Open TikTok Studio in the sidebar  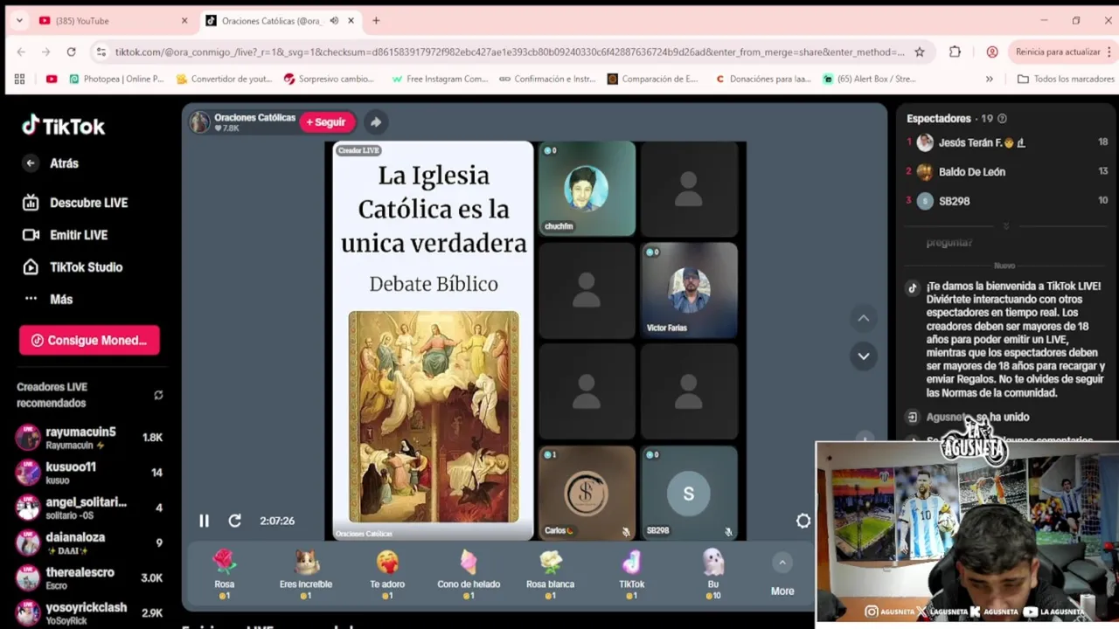(73, 267)
